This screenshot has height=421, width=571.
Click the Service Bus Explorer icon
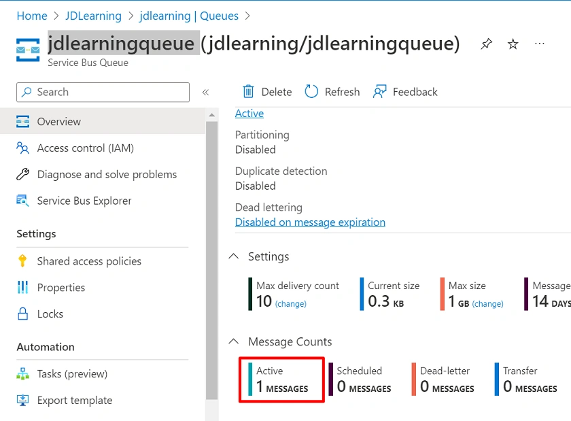22,201
